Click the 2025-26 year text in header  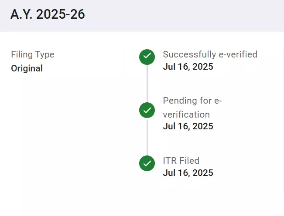[x=61, y=14]
